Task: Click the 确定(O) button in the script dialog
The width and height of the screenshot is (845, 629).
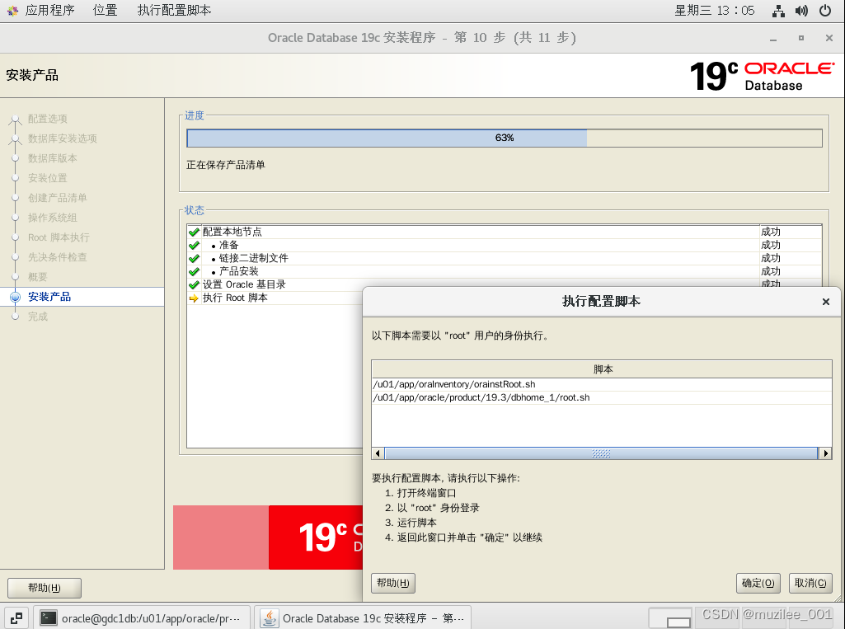Action: tap(758, 583)
